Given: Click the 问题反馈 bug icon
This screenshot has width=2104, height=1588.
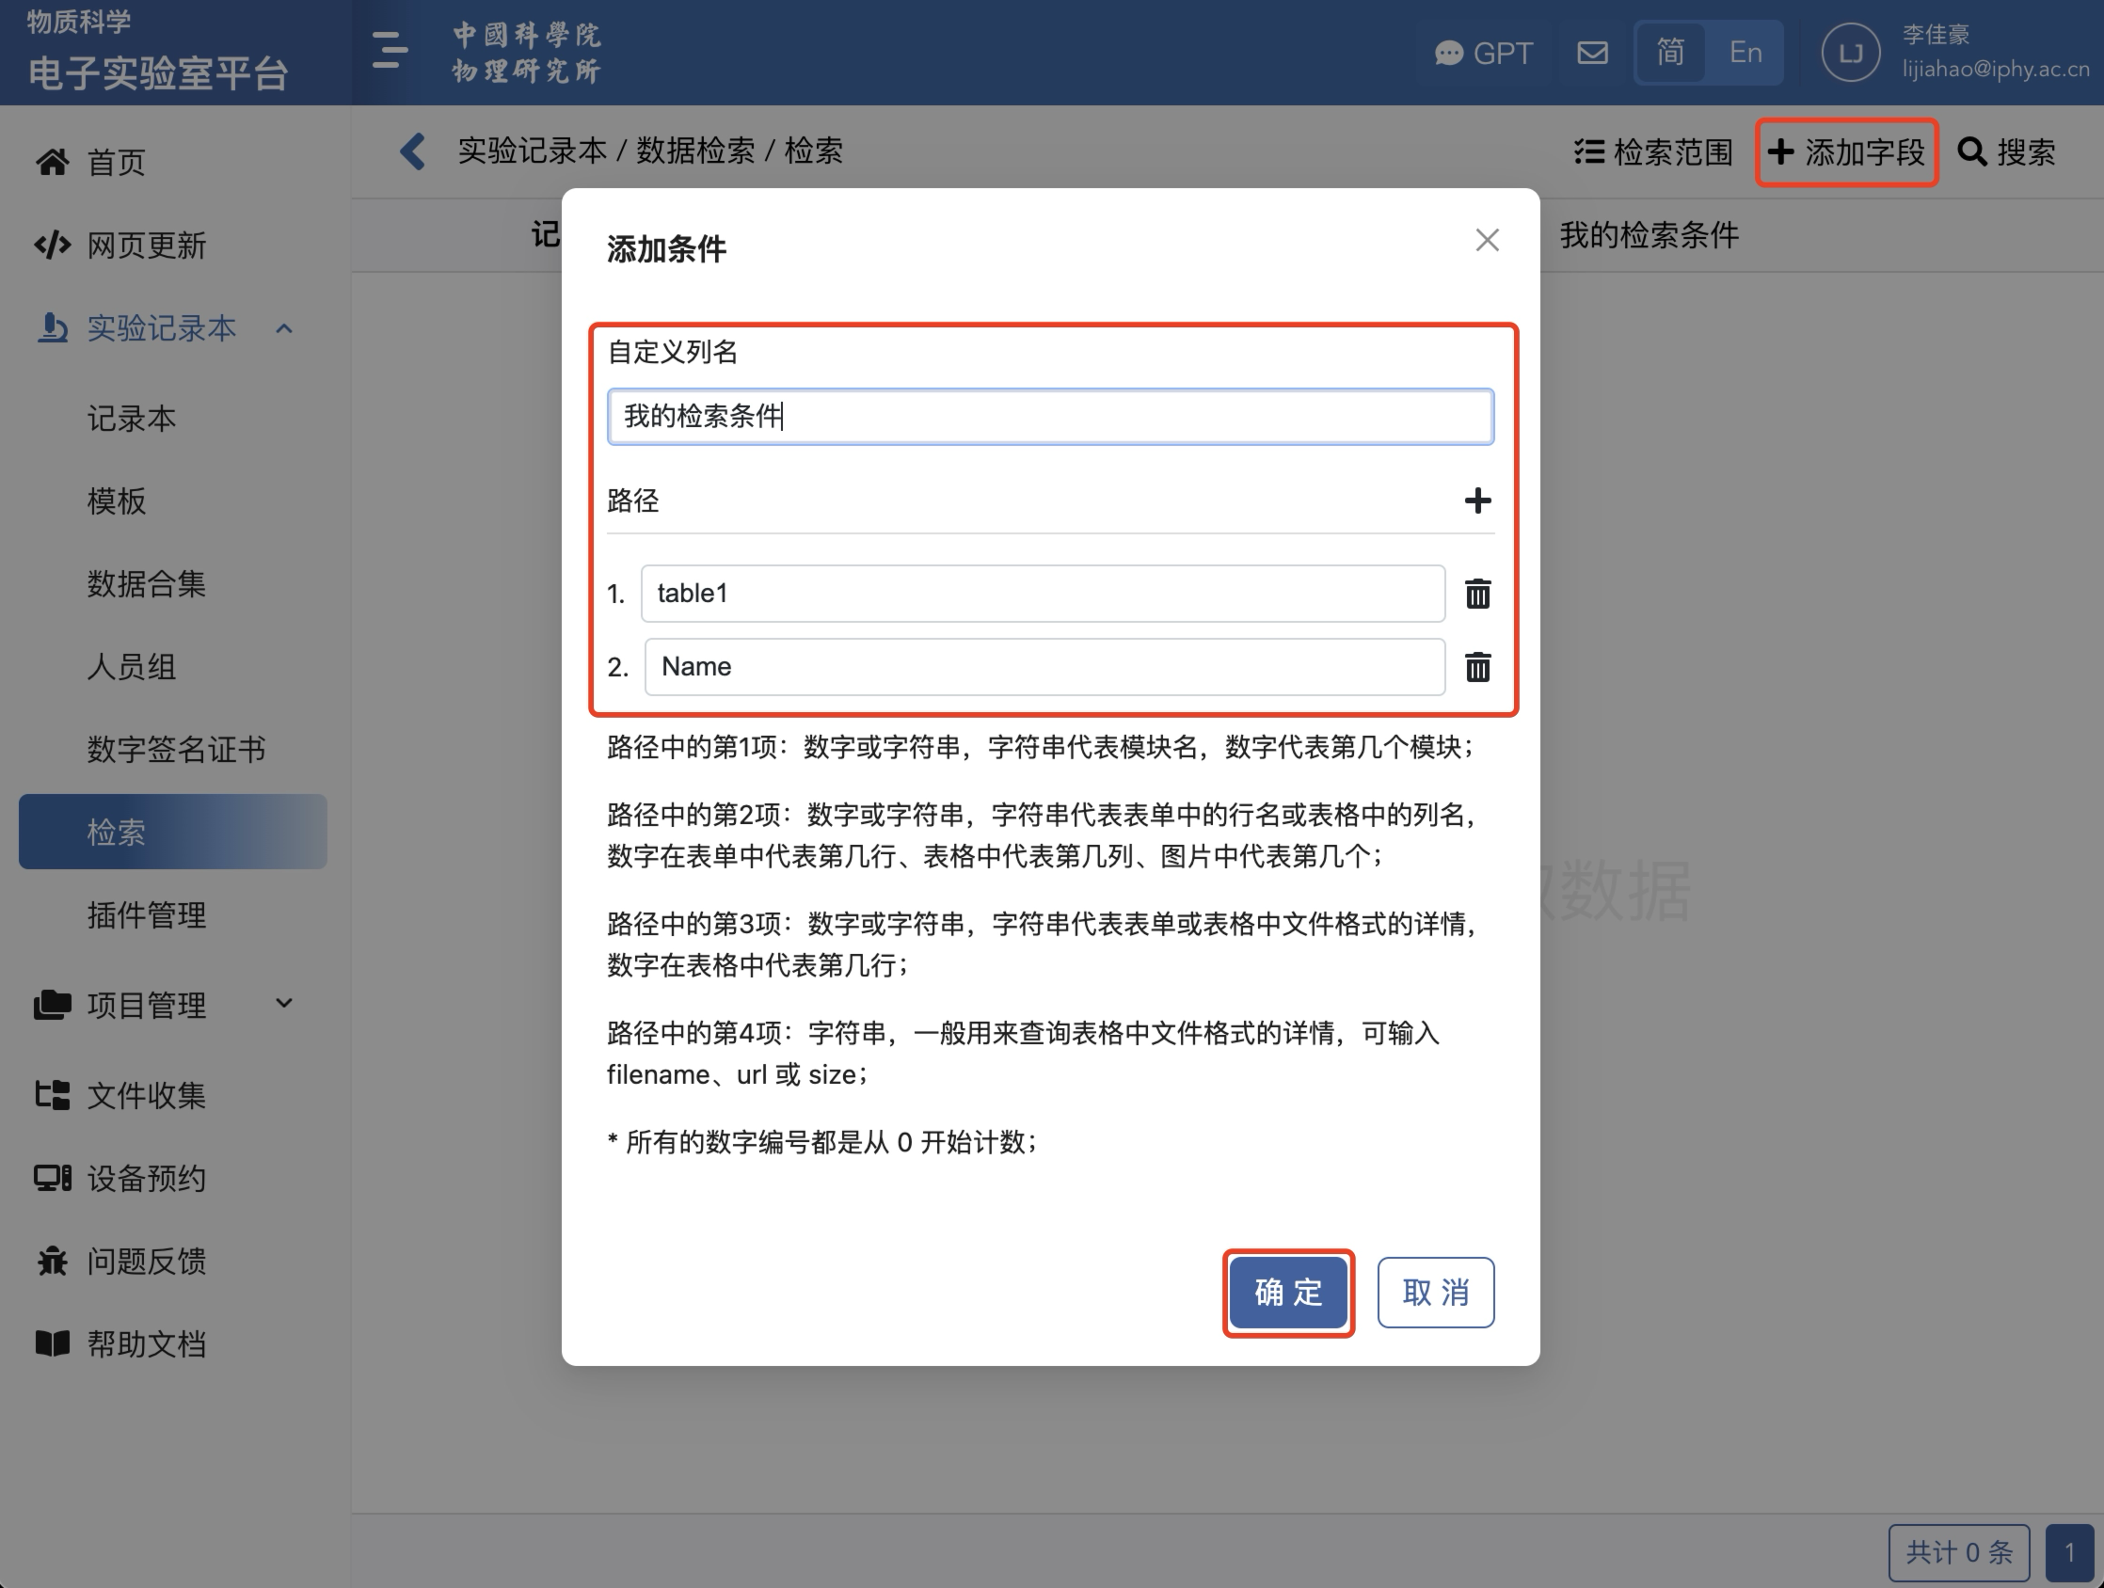Looking at the screenshot, I should (53, 1261).
